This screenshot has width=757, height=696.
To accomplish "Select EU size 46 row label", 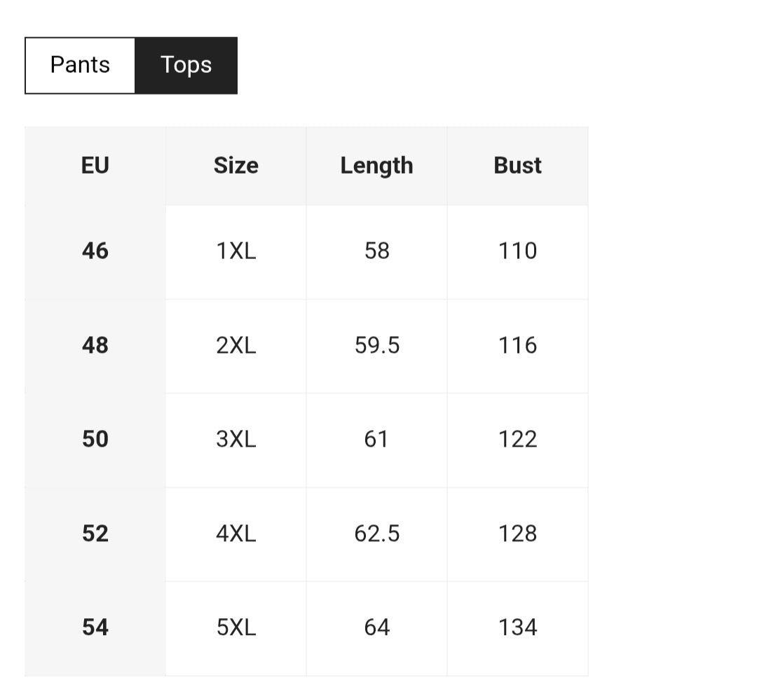I will pos(95,251).
